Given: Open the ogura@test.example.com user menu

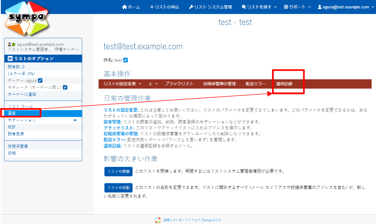Looking at the screenshot, I should click(x=346, y=7).
